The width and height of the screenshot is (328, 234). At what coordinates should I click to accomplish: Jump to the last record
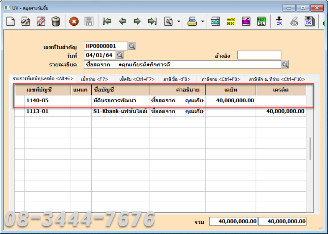pyautogui.click(x=152, y=21)
